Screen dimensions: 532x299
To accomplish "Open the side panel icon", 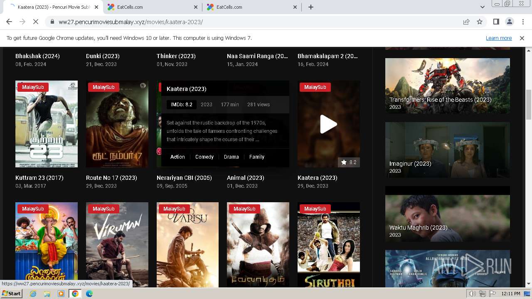I will click(x=496, y=22).
